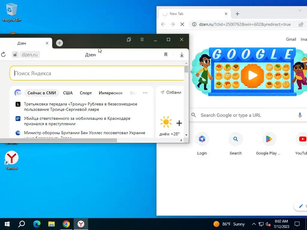The image size is (307, 230).
Task: Click the lock icon beside dzen.ru
Action: click(x=15, y=55)
